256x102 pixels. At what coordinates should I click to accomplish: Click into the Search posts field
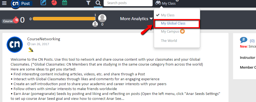pos(128,3)
